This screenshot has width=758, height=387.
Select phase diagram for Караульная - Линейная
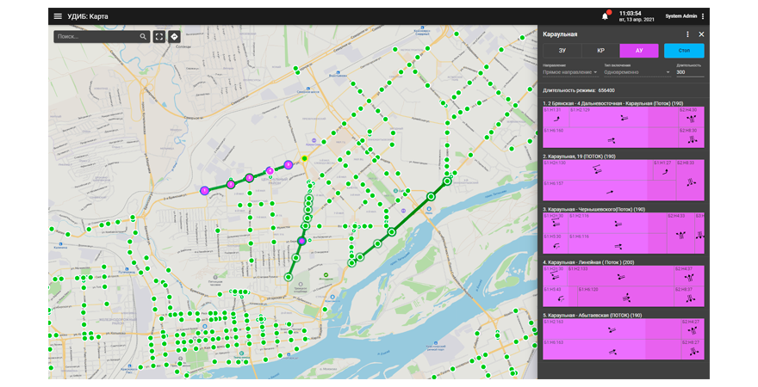tap(624, 285)
